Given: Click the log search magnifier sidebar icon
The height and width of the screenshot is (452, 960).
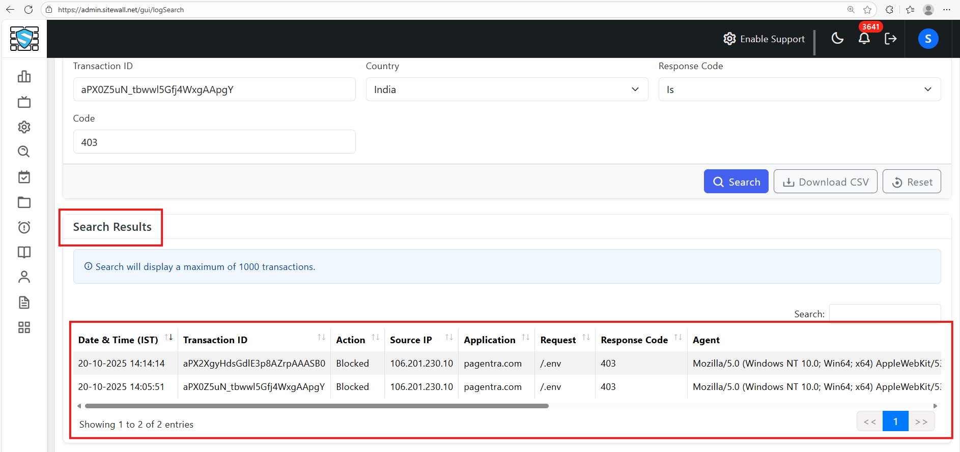Looking at the screenshot, I should pyautogui.click(x=24, y=152).
